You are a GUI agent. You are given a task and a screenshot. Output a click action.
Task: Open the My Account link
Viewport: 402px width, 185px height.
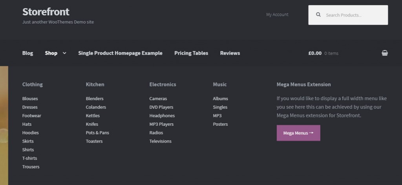click(x=277, y=15)
